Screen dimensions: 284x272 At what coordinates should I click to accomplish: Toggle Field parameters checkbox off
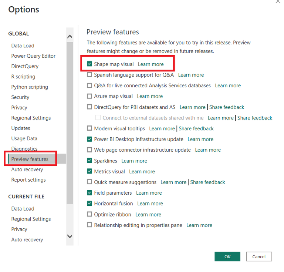[89, 193]
